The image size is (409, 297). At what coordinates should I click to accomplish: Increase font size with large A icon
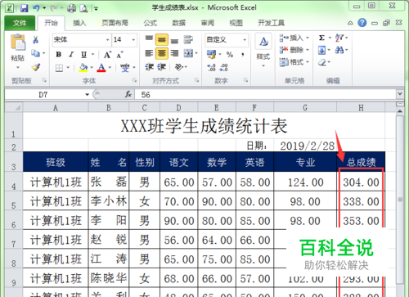[x=107, y=55]
